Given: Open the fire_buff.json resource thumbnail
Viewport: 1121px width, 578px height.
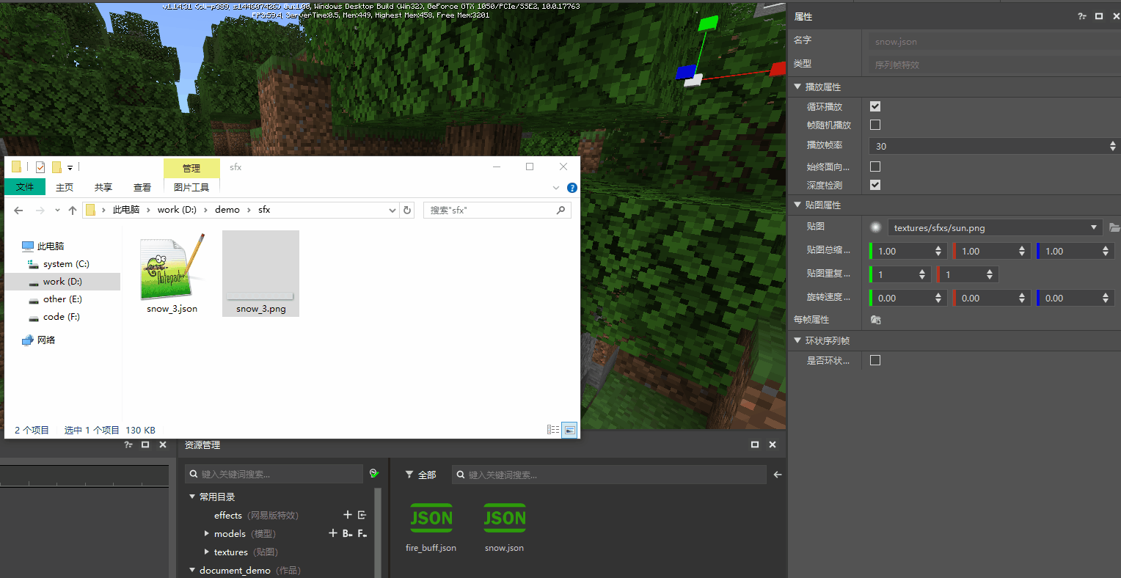Looking at the screenshot, I should coord(431,519).
